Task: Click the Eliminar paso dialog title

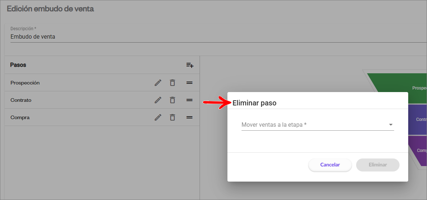Action: (254, 103)
